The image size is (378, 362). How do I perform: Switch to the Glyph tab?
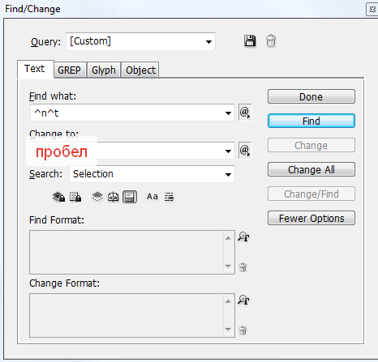(x=104, y=70)
